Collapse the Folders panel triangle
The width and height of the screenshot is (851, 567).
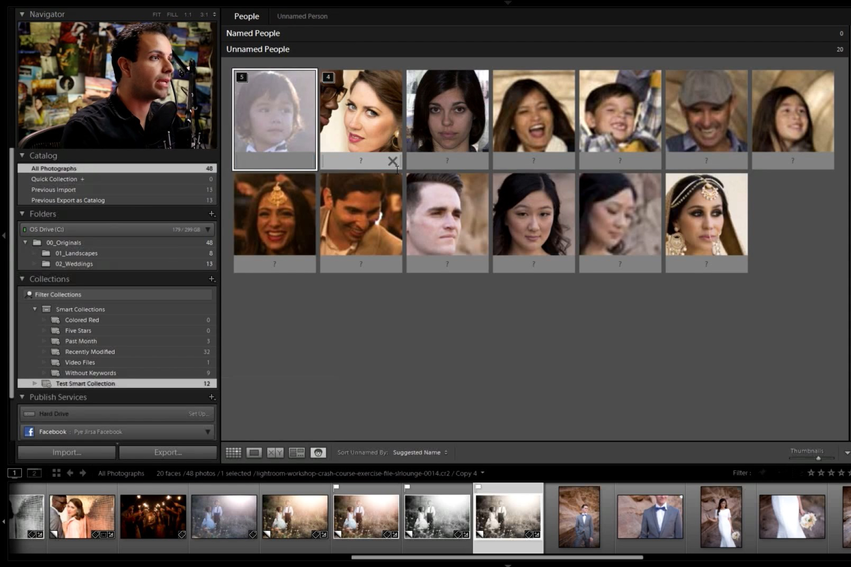pos(22,214)
